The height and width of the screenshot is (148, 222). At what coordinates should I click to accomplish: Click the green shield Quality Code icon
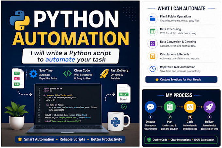pyautogui.click(x=149, y=140)
